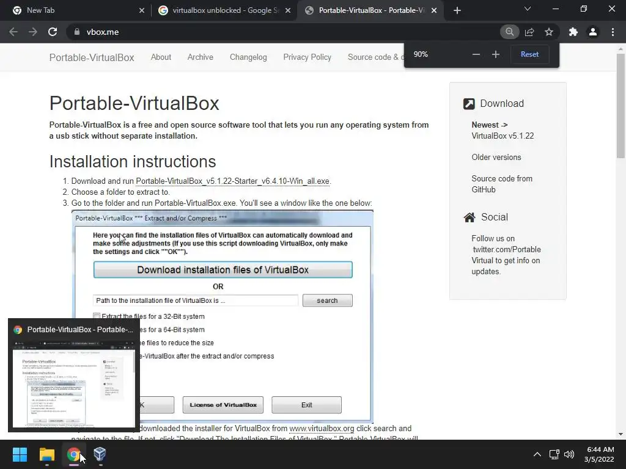Reload the vbox.me page

tap(53, 32)
